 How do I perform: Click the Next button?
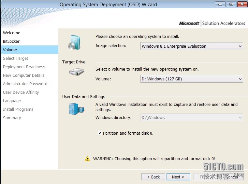[x=178, y=177]
